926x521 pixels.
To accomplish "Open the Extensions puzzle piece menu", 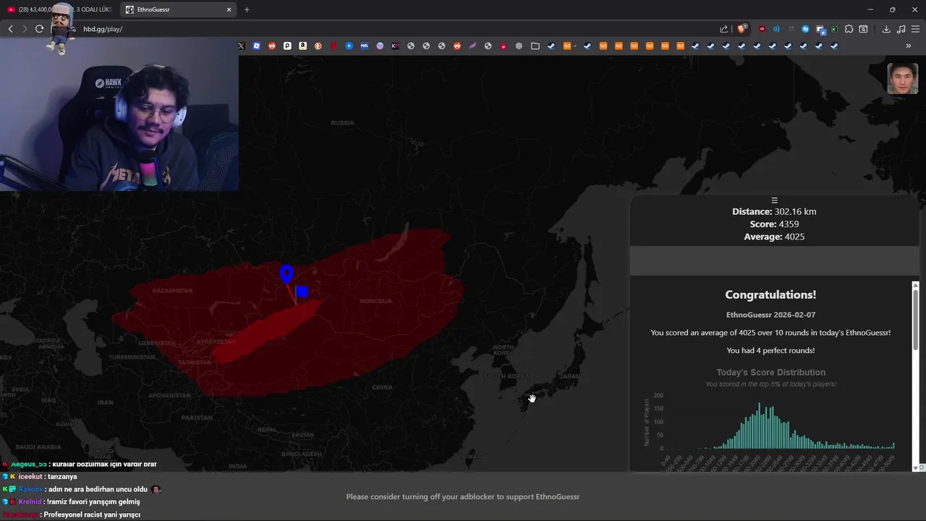I will [x=849, y=29].
